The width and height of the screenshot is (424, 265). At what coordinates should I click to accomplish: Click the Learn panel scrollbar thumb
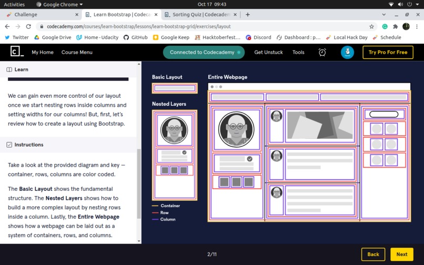[x=139, y=184]
